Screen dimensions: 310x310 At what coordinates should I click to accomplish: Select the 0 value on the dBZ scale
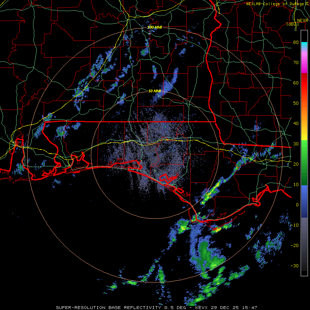[x=297, y=205]
